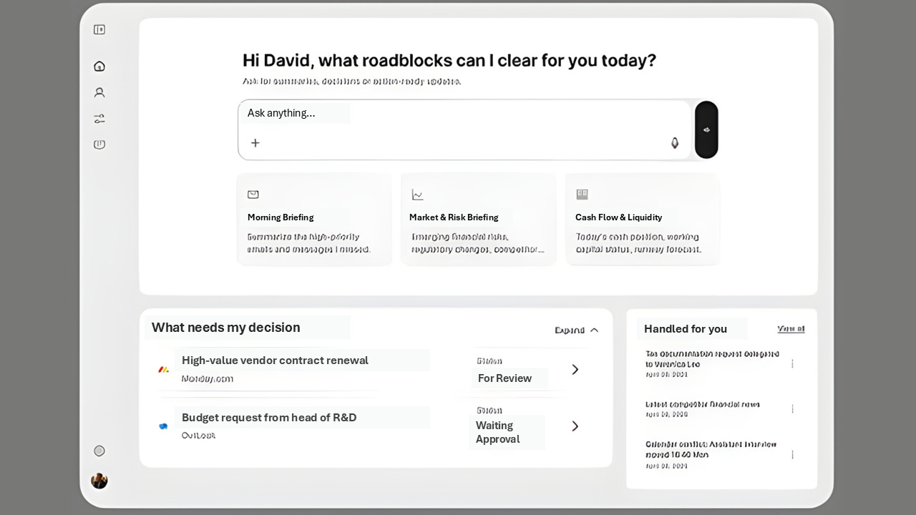Screen dimensions: 916x515
Task: Click the microphone icon in the ask box
Action: [674, 143]
